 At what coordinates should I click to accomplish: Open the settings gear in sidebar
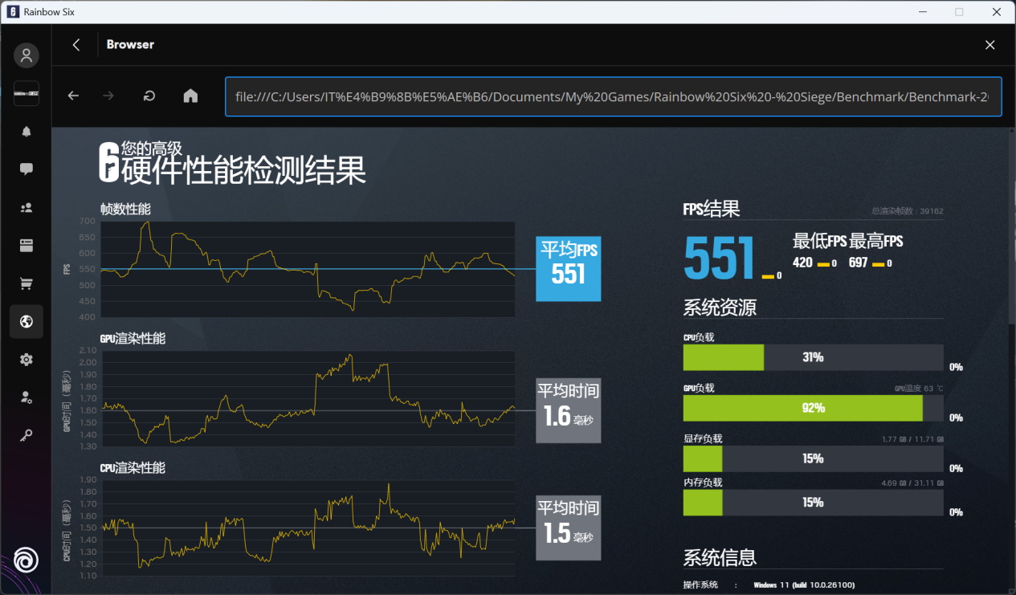pyautogui.click(x=26, y=360)
